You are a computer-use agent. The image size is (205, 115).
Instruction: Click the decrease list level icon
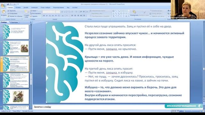point(81,12)
